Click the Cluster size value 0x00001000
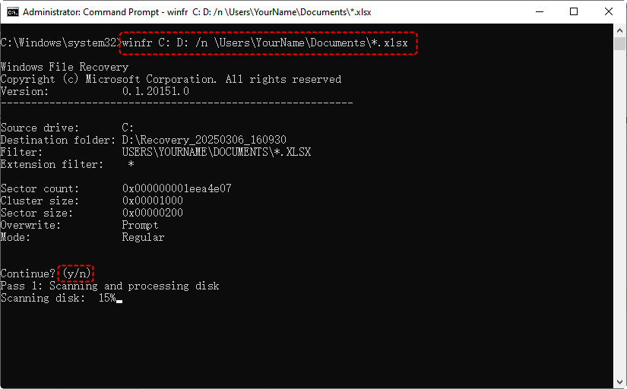This screenshot has height=389, width=627. click(x=152, y=201)
